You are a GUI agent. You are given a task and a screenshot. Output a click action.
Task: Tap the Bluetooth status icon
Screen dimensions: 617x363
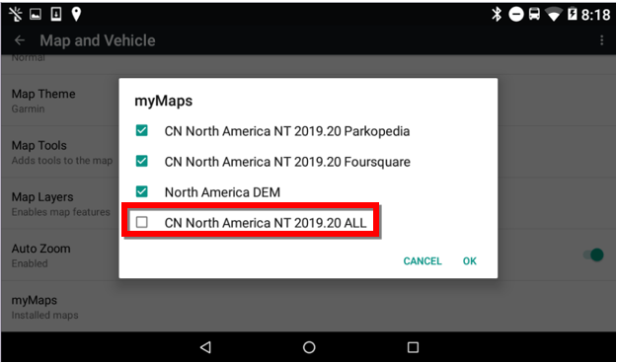[x=497, y=15]
